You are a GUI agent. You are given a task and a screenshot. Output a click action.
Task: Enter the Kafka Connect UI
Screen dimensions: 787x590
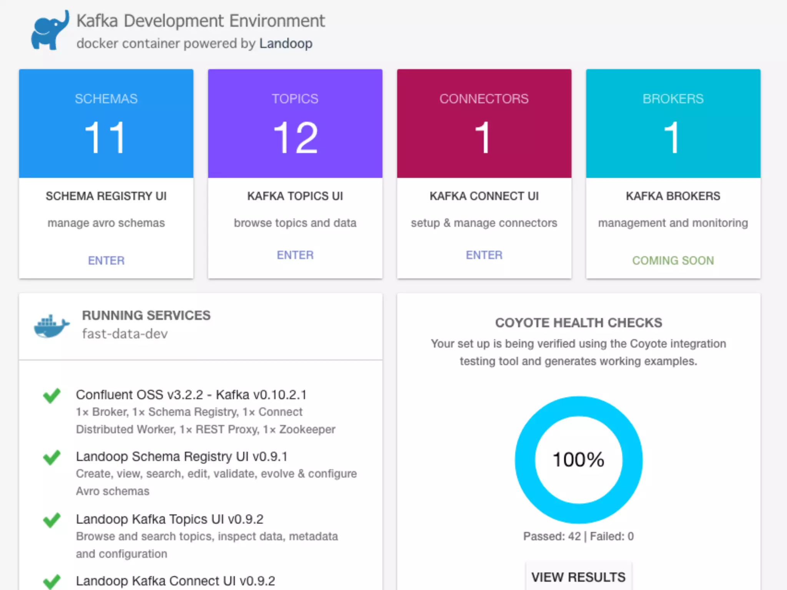click(x=484, y=255)
